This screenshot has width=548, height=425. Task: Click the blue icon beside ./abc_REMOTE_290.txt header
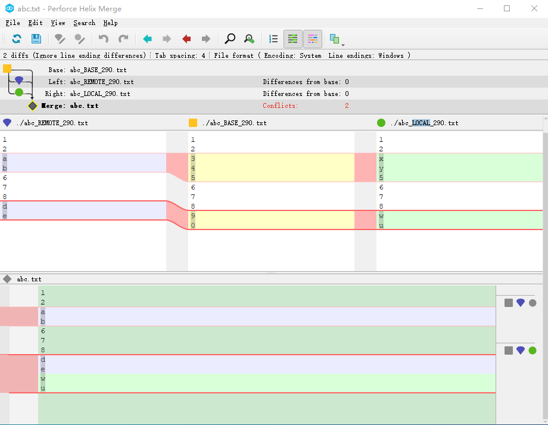pos(7,123)
